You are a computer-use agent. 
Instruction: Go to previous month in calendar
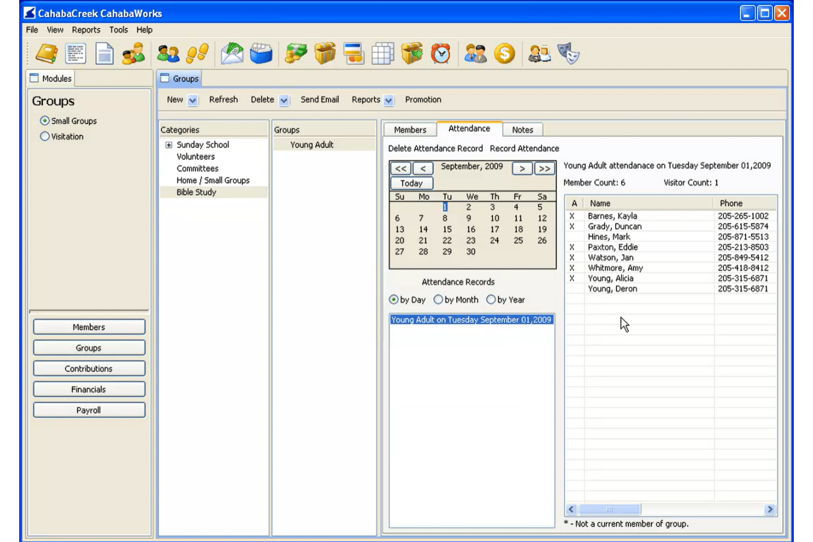pos(423,169)
